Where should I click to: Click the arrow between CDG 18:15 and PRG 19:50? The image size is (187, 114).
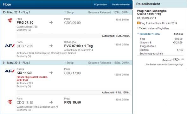51,102
